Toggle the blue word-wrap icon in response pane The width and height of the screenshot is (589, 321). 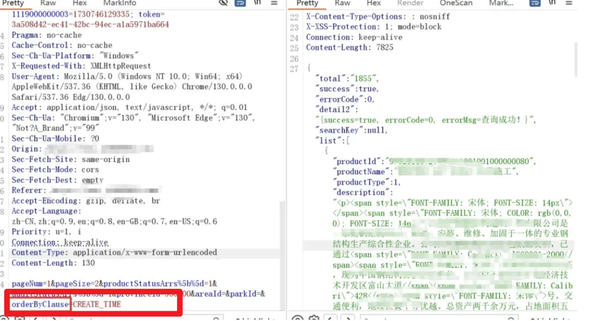click(x=535, y=3)
